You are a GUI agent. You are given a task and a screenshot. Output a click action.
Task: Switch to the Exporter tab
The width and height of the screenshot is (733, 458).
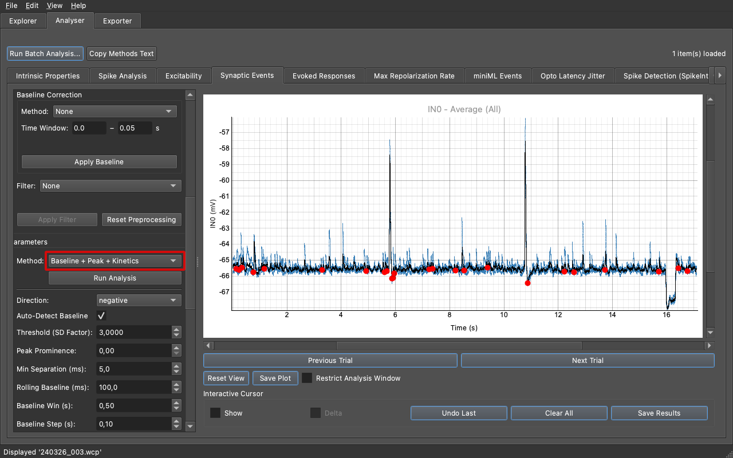(117, 21)
